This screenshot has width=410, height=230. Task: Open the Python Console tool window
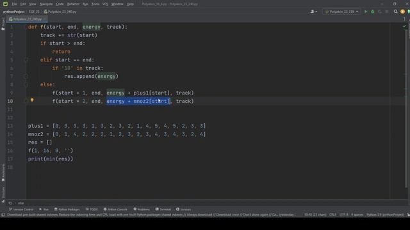(x=115, y=210)
